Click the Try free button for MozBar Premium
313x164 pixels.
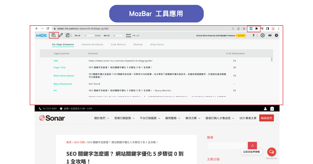pos(241,35)
